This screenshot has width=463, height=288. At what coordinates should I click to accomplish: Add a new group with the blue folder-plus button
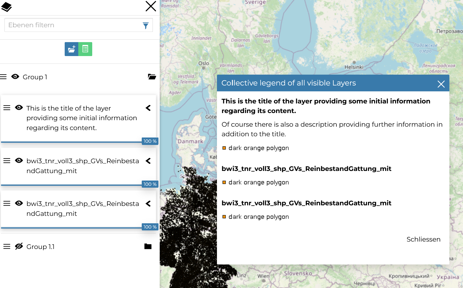pos(71,49)
